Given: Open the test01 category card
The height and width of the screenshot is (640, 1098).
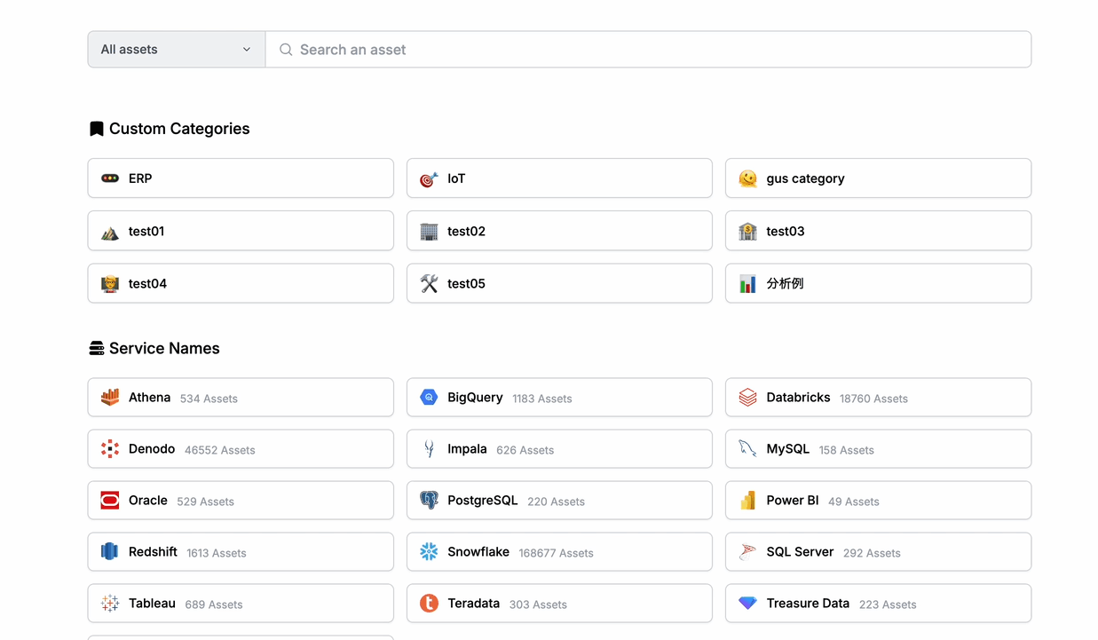Looking at the screenshot, I should click(241, 231).
